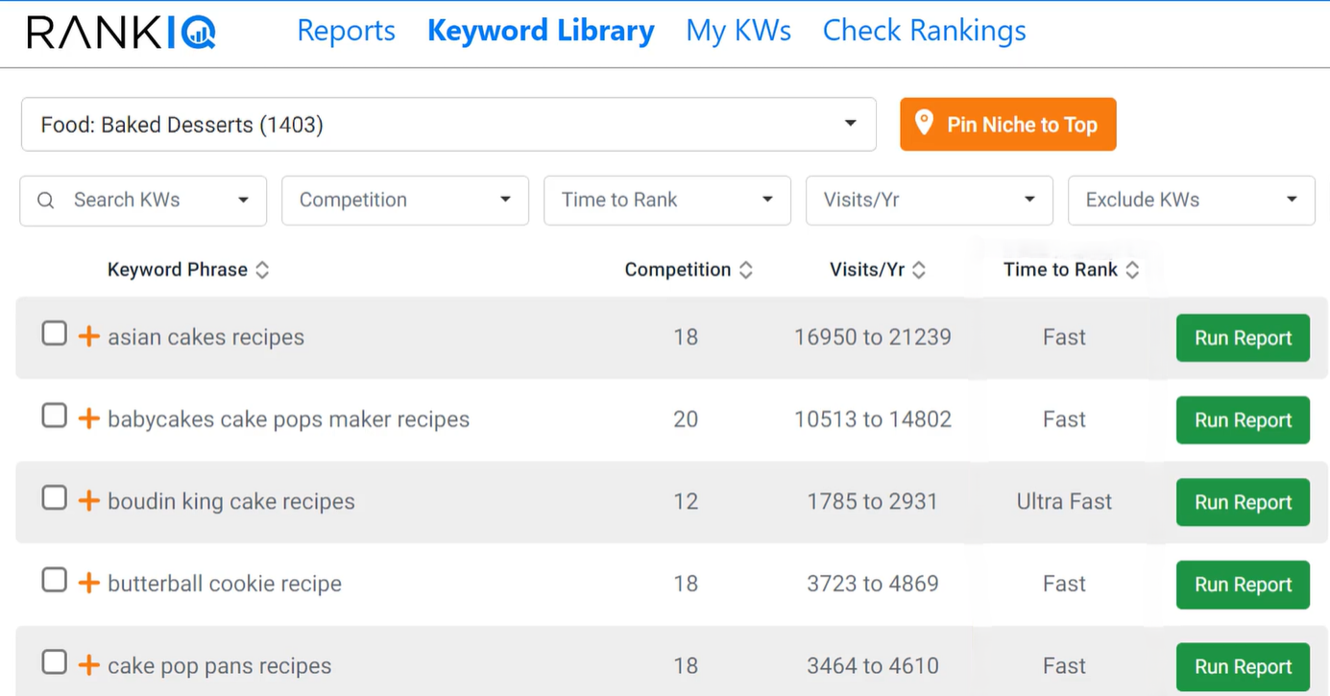Click plus icon beside butterball cookie recipe
The height and width of the screenshot is (696, 1330).
(88, 583)
